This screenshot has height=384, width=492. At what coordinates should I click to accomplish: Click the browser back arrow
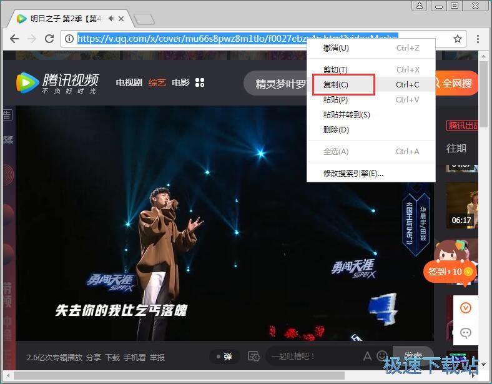[x=14, y=39]
